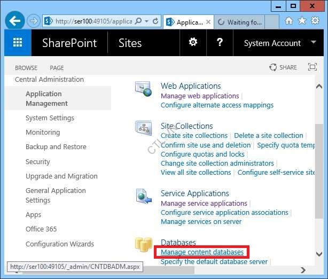Click the Site Collections section icon
328x279 pixels.
click(x=144, y=127)
